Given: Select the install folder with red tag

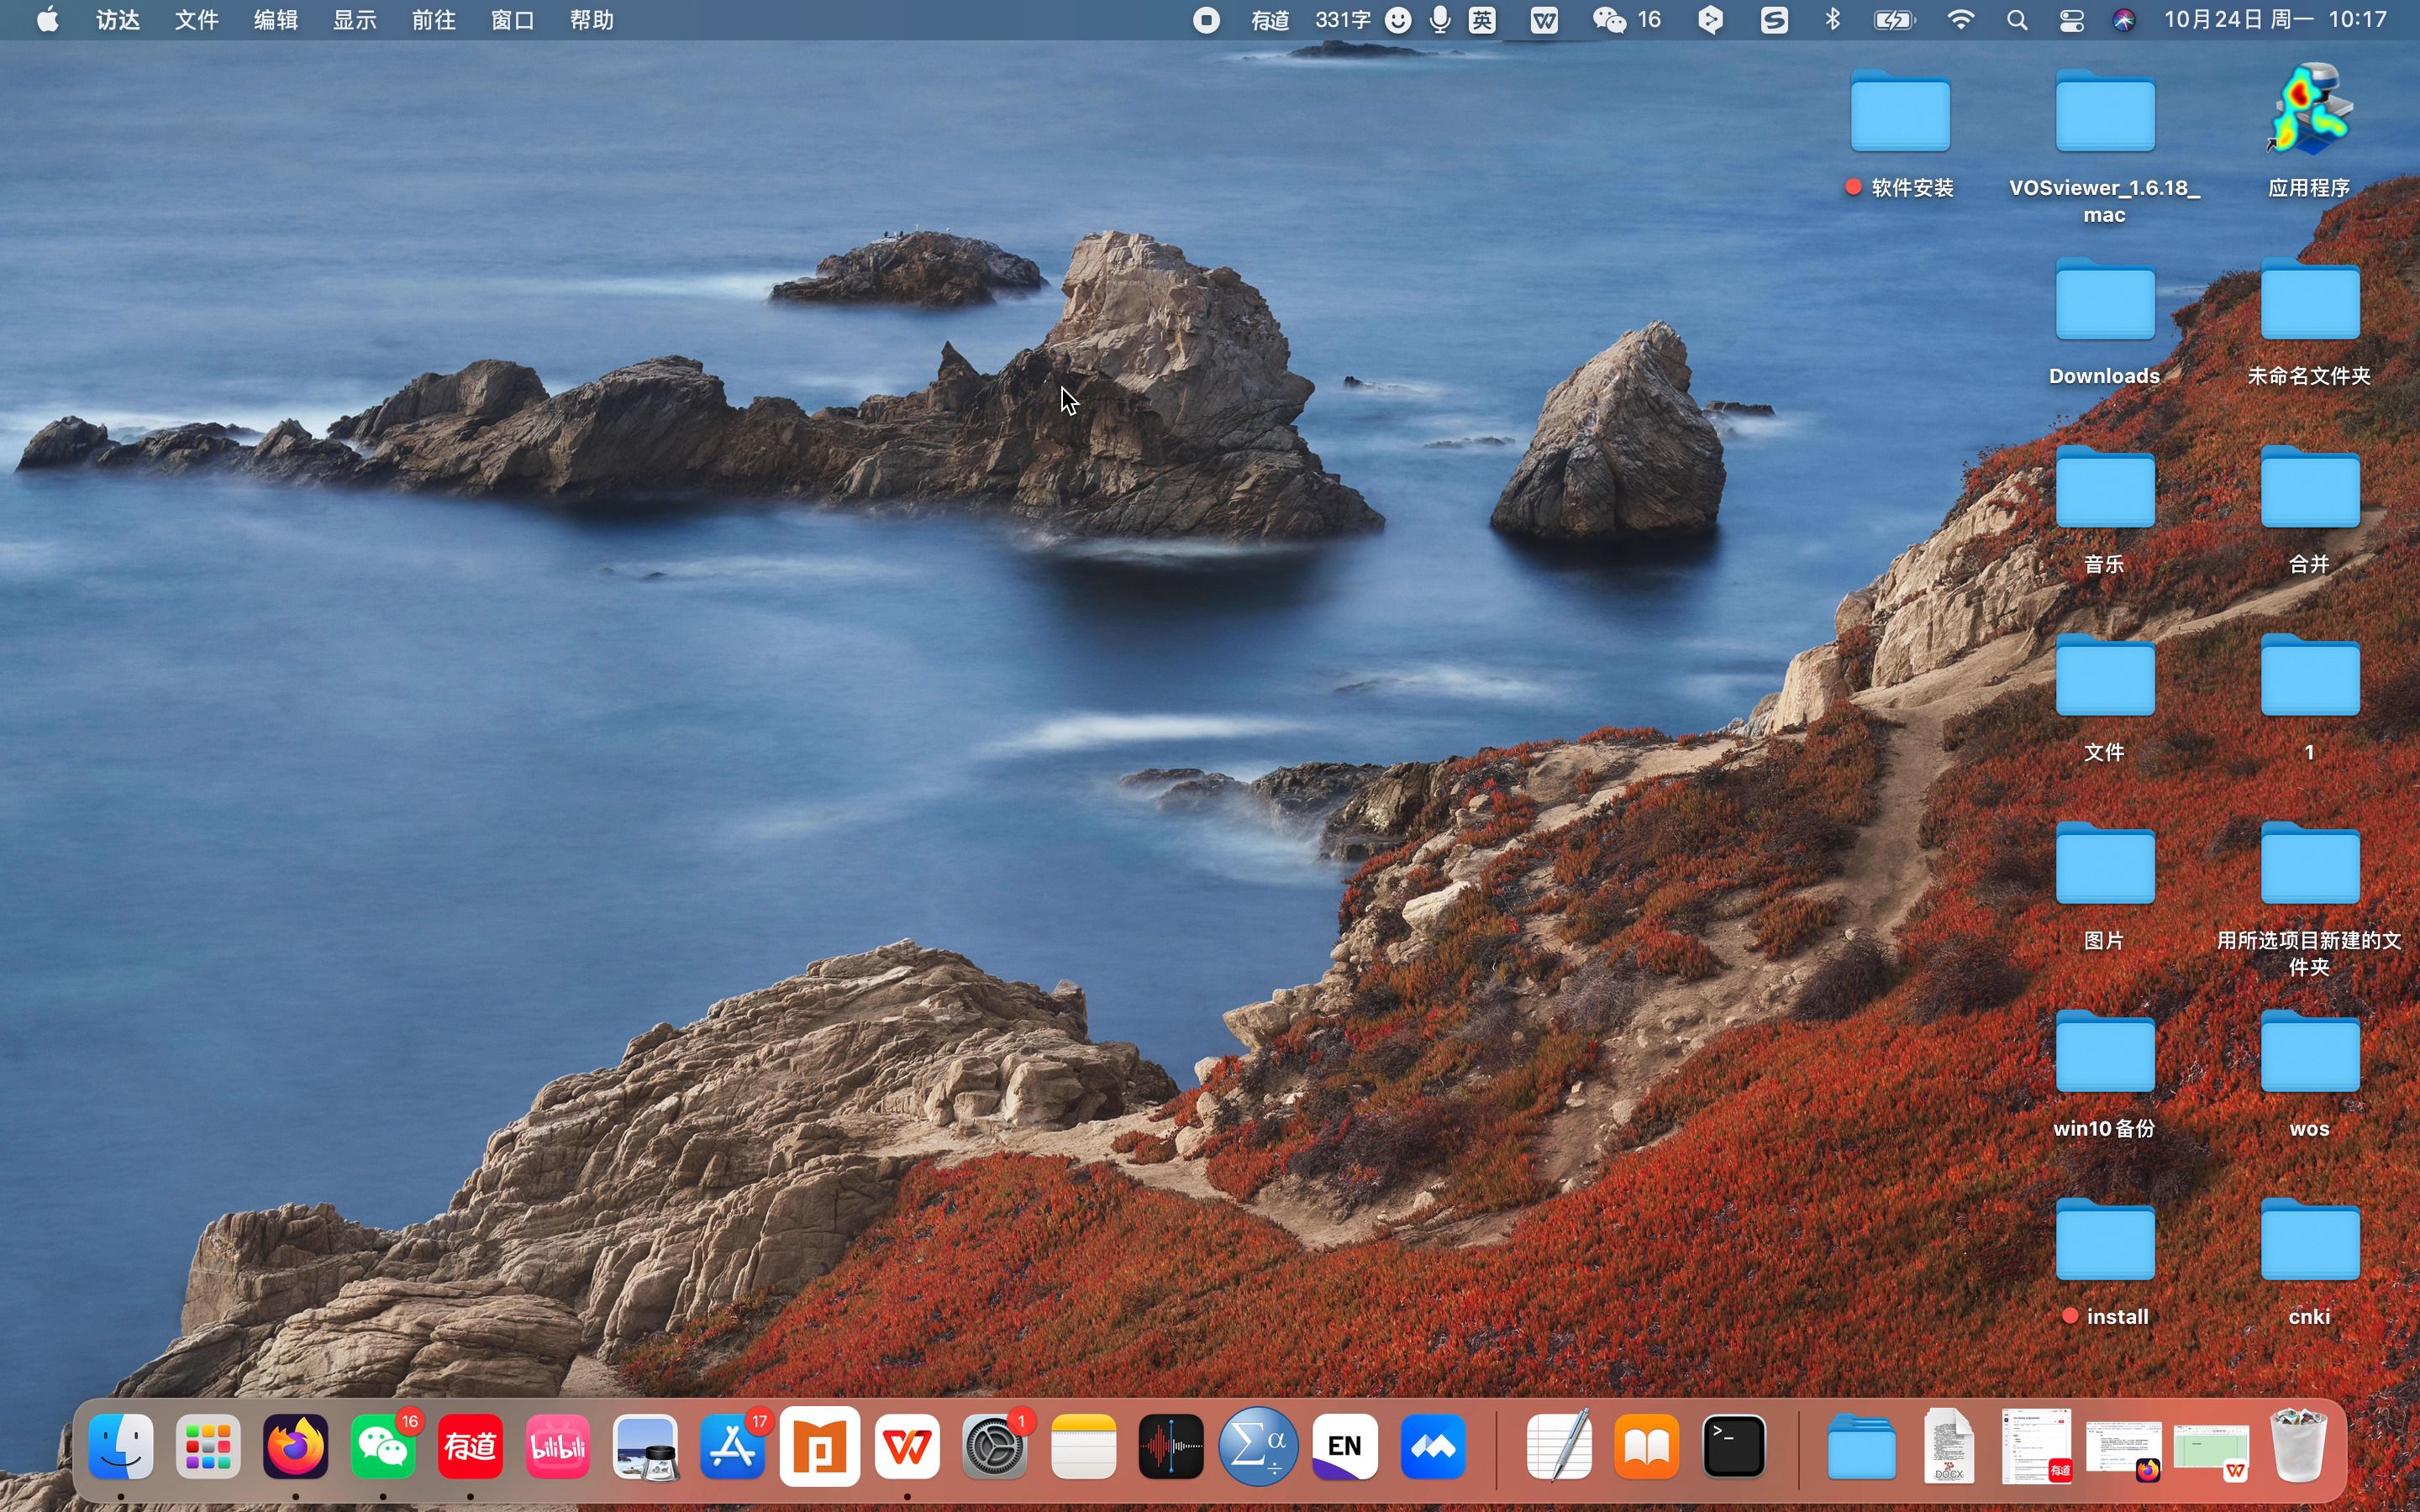Looking at the screenshot, I should point(2105,1240).
